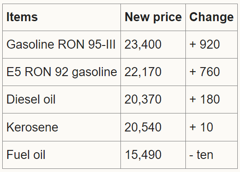This screenshot has height=172, width=240.
Task: Click the - ten change value
Action: (201, 155)
